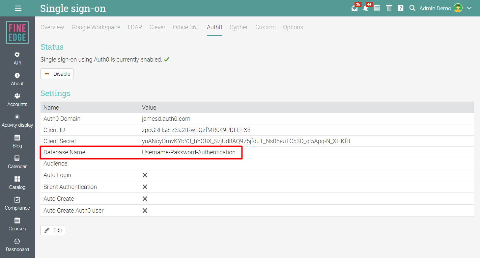Screen dimensions: 480x258
Task: Click the Auto Create Auth0 user label
Action: [73, 211]
